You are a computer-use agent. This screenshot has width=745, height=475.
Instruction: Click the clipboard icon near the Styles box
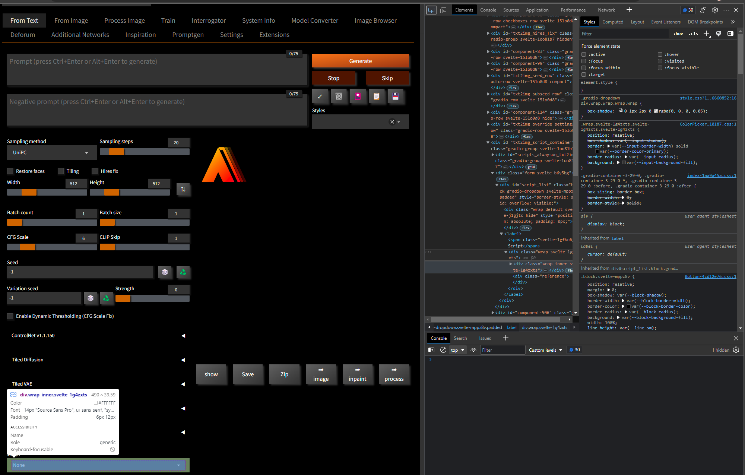tap(377, 96)
